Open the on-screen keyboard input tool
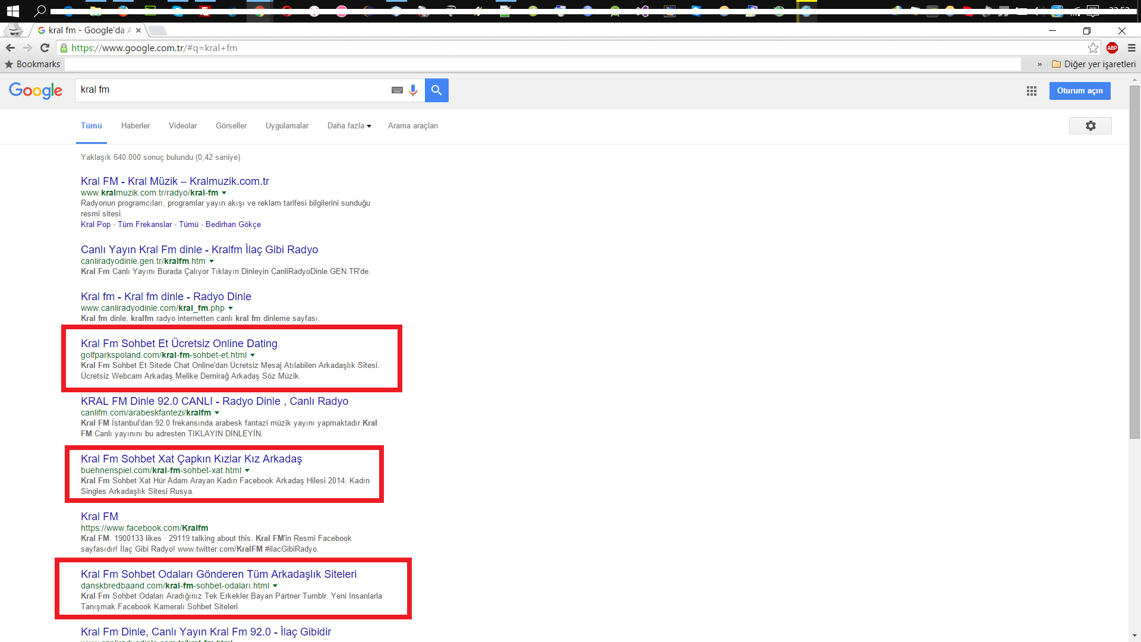Screen dimensions: 1141x642 397,90
